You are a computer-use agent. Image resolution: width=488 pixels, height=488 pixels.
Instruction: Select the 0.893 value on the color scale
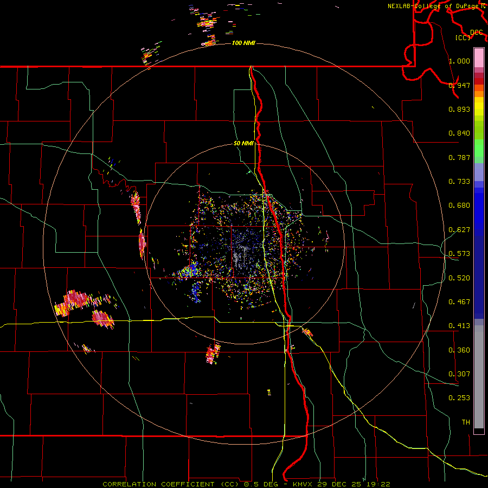pos(459,109)
